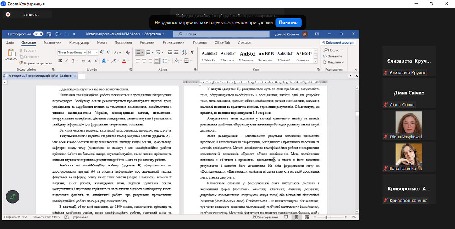The height and width of the screenshot is (229, 455).
Task: Align paragraph left
Action: (x=138, y=61)
